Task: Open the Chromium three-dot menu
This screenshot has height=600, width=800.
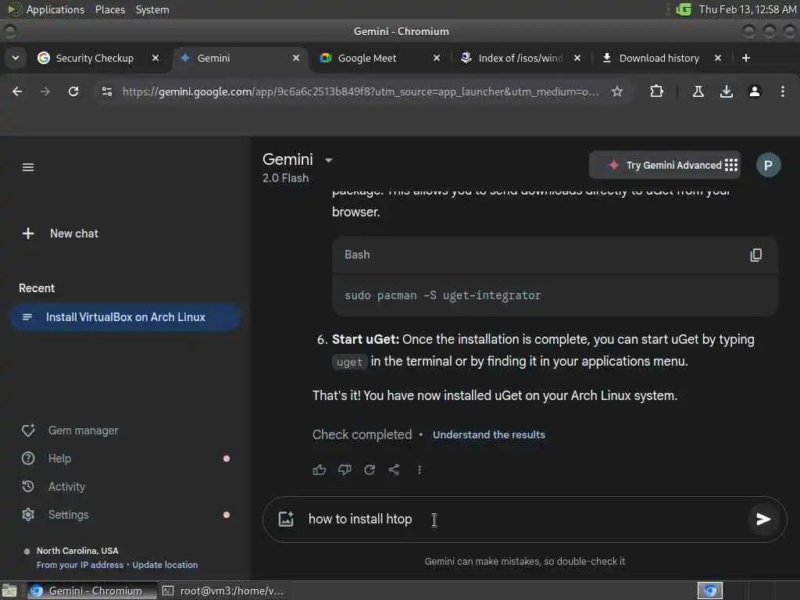Action: pos(783,91)
